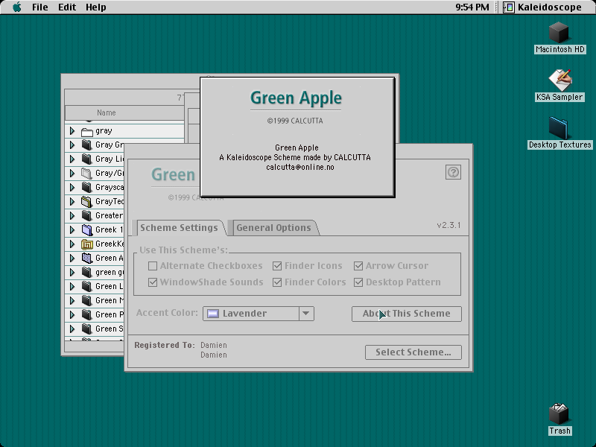Image resolution: width=596 pixels, height=447 pixels.
Task: Click the 9:54 PM menu bar clock
Action: pyautogui.click(x=472, y=7)
